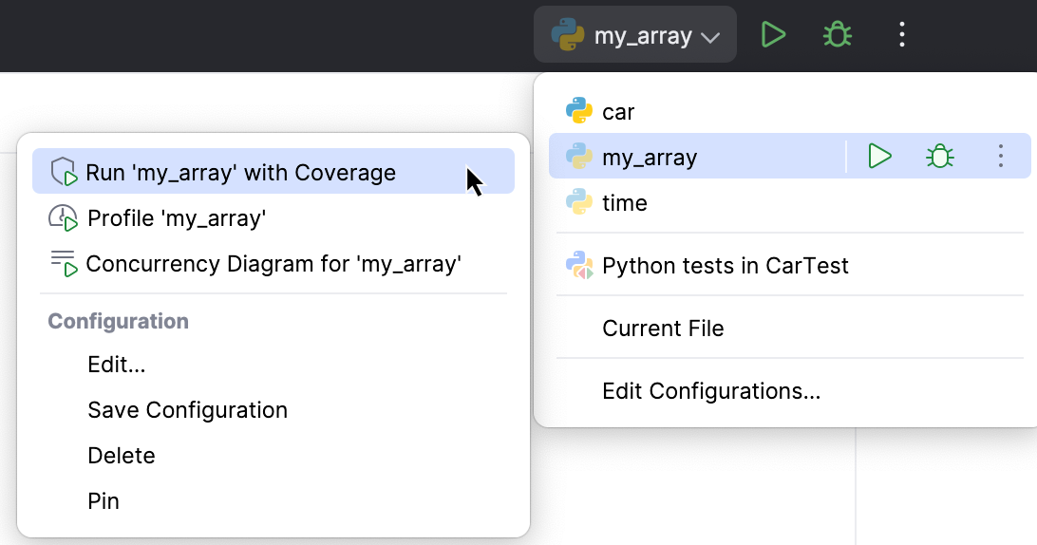The width and height of the screenshot is (1037, 545).
Task: Choose Concurrency Diagram for 'my_array'
Action: pos(273,264)
